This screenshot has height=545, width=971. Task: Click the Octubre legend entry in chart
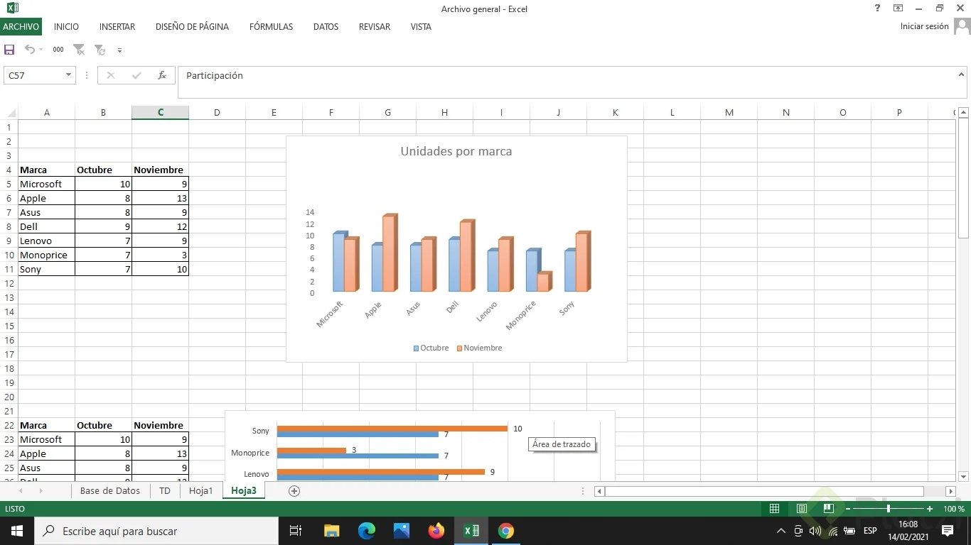[431, 348]
